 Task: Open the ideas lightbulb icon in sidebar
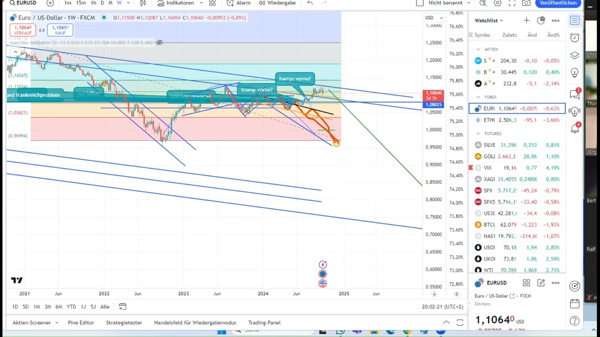tap(575, 73)
